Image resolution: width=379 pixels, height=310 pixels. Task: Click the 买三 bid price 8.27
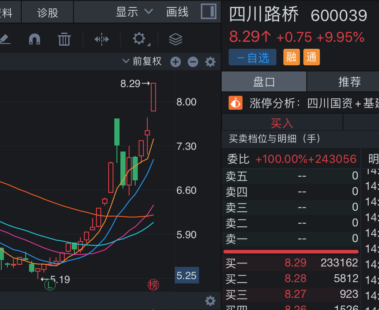pyautogui.click(x=296, y=294)
